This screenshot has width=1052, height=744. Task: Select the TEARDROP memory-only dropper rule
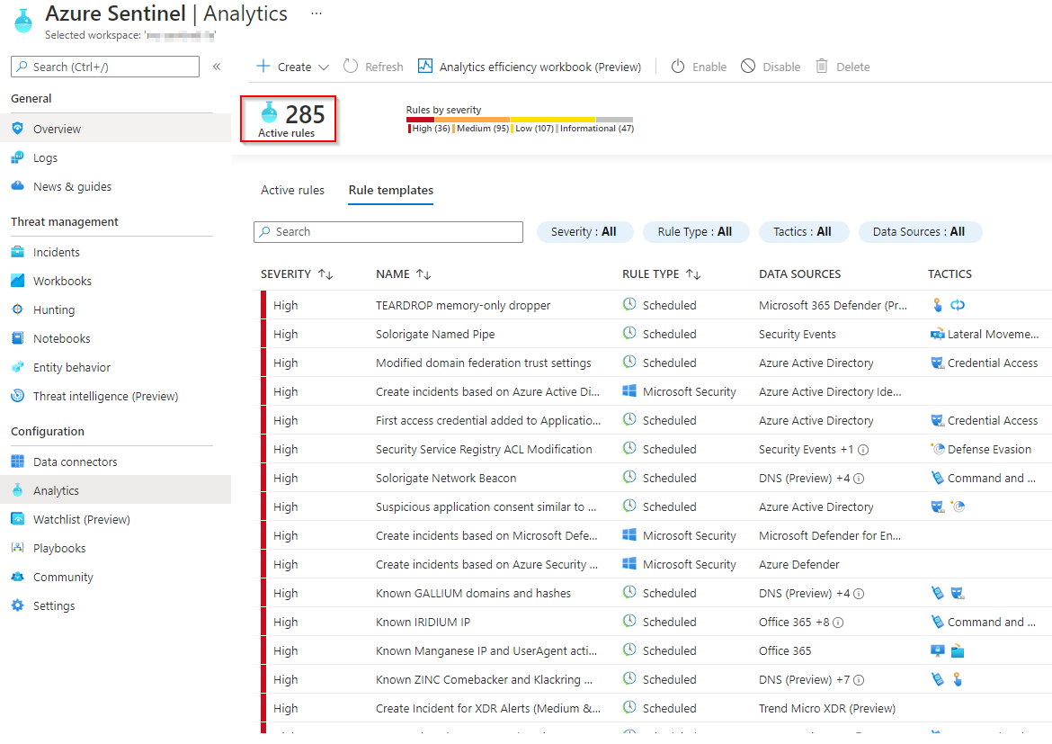[463, 305]
